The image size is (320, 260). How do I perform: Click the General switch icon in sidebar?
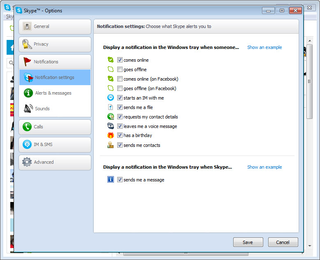pyautogui.click(x=27, y=27)
